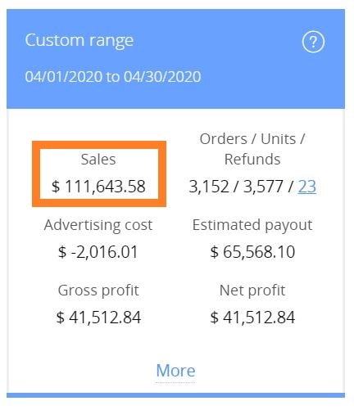Click the More link
The width and height of the screenshot is (354, 410).
click(175, 371)
